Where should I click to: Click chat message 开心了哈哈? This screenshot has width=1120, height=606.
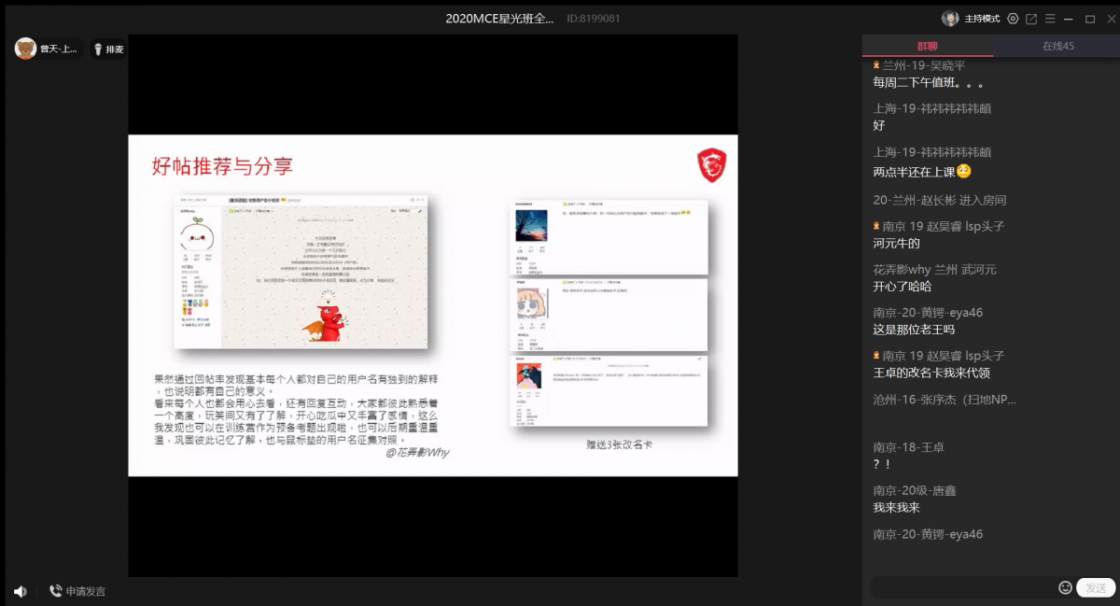(x=902, y=286)
